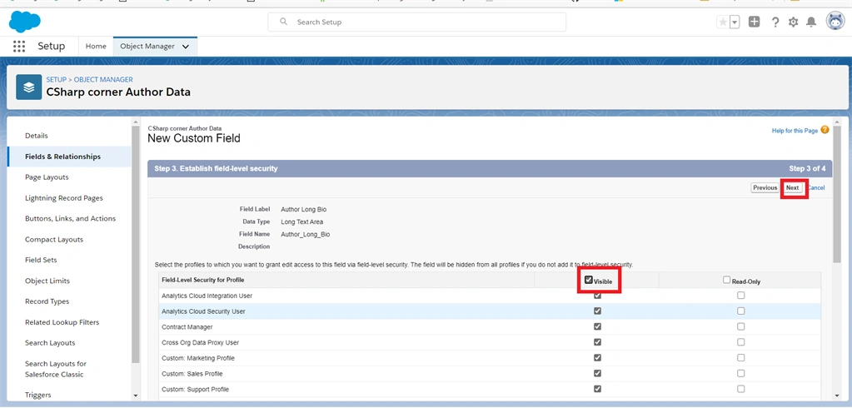The width and height of the screenshot is (852, 408).
Task: Click the Next button
Action: point(792,188)
